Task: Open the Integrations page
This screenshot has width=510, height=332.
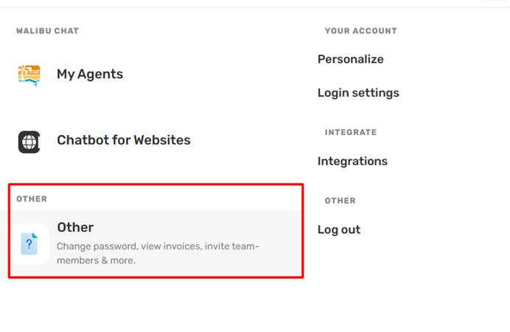Action: pyautogui.click(x=352, y=161)
